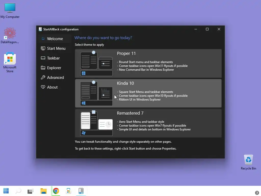Click 'Aero Start Menu and taskbar style' text
This screenshot has width=261, height=196.
[x=141, y=122]
